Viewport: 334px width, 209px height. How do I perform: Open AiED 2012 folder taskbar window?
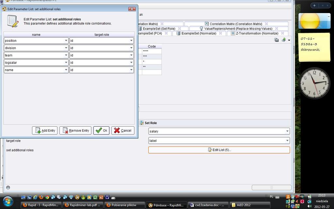click(x=250, y=205)
